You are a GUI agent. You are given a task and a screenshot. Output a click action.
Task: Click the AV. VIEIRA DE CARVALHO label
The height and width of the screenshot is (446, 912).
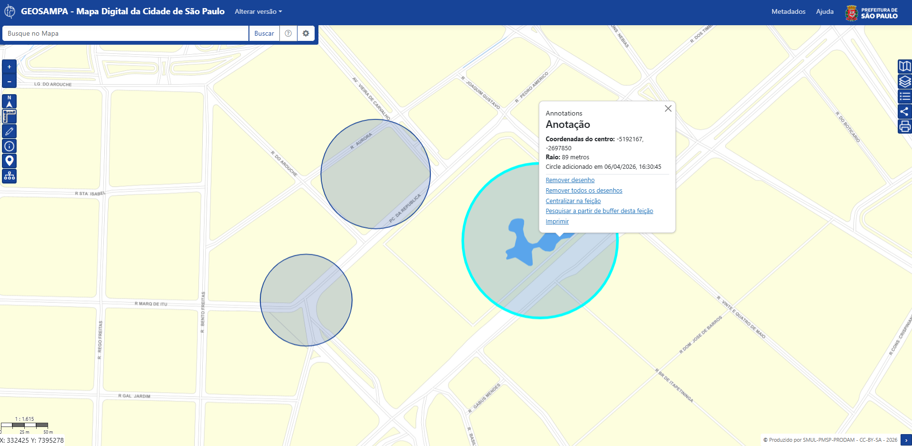[x=371, y=98]
